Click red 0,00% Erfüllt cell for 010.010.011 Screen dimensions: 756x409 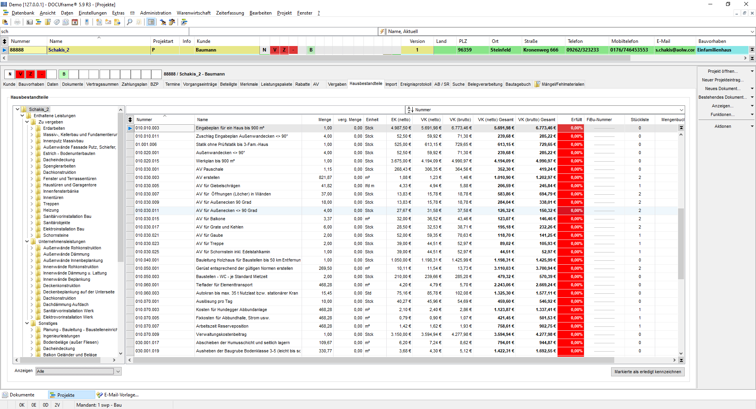click(x=571, y=136)
